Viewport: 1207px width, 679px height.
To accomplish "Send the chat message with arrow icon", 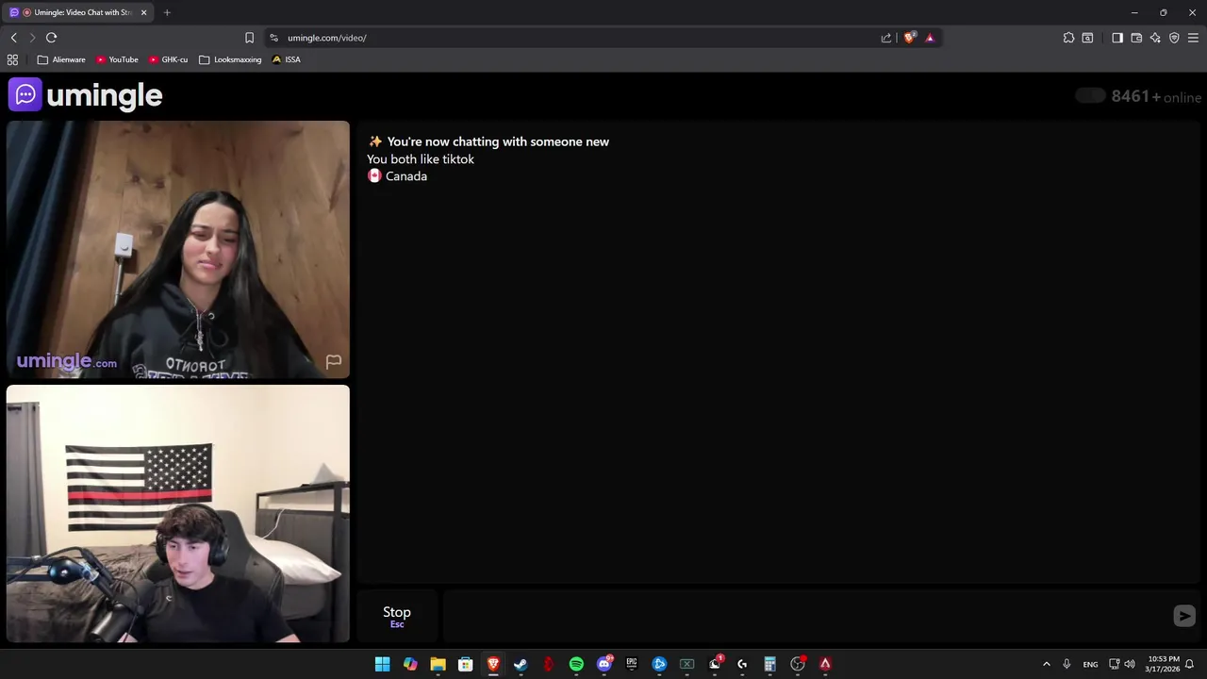I will point(1184,616).
